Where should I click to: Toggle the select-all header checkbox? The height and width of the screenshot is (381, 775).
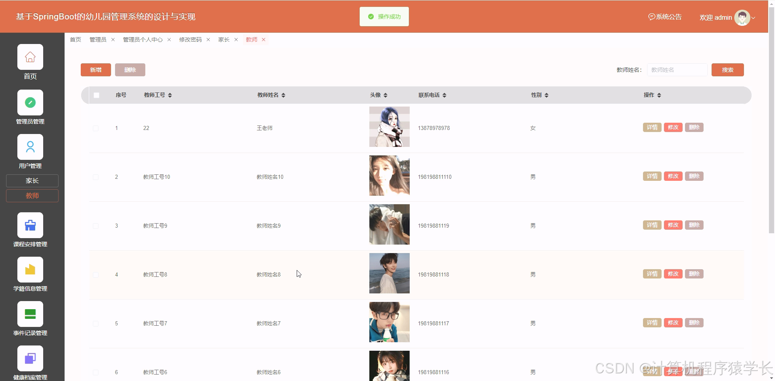pyautogui.click(x=96, y=95)
